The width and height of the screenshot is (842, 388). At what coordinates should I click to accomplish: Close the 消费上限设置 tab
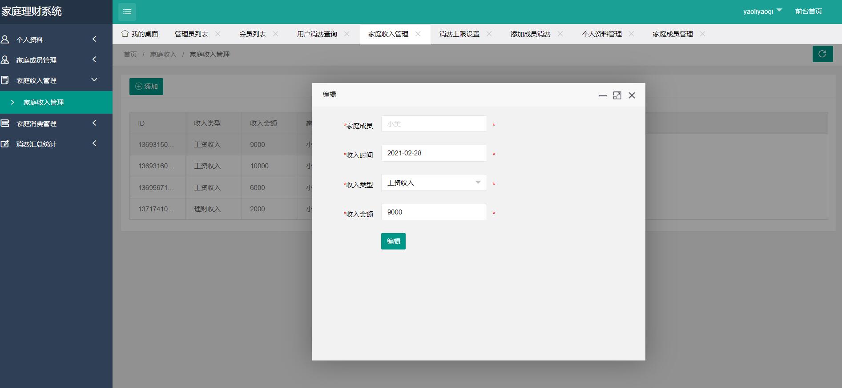pyautogui.click(x=489, y=34)
